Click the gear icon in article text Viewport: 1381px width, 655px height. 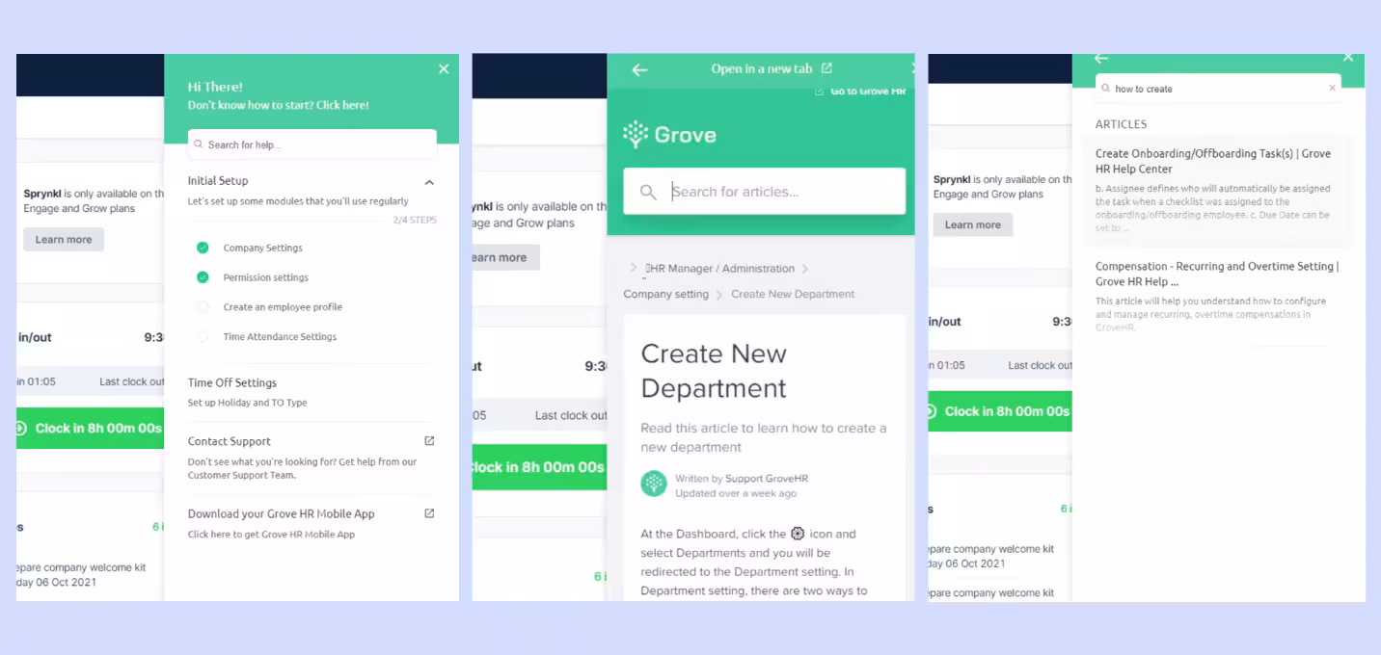798,534
